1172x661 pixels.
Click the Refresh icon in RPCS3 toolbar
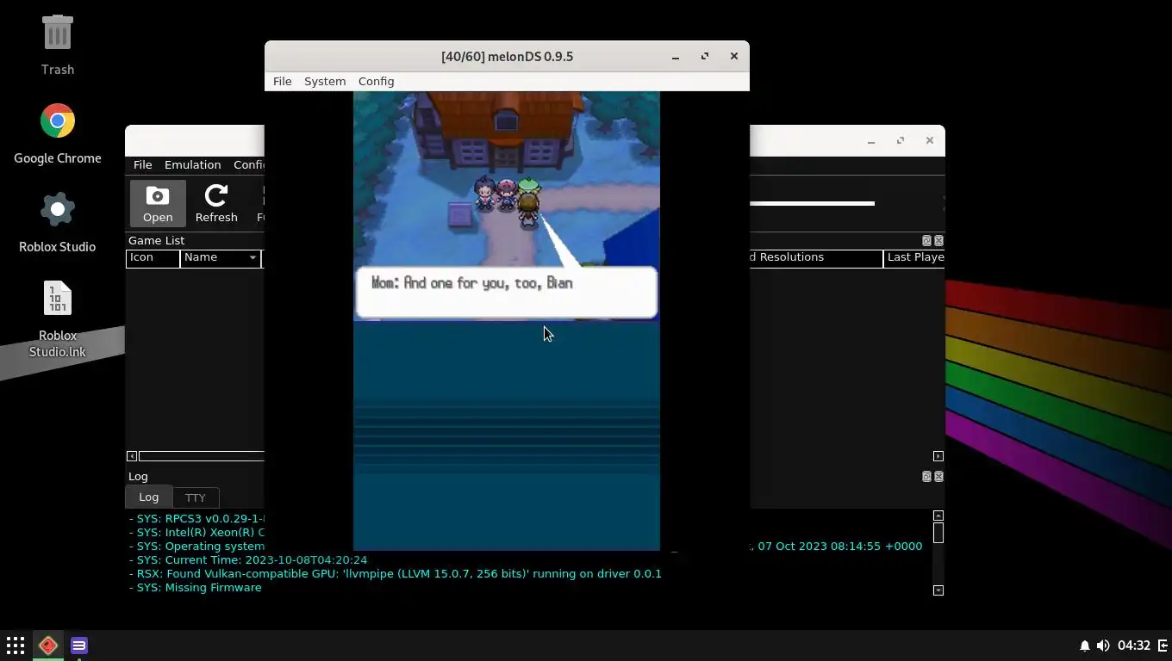click(216, 204)
